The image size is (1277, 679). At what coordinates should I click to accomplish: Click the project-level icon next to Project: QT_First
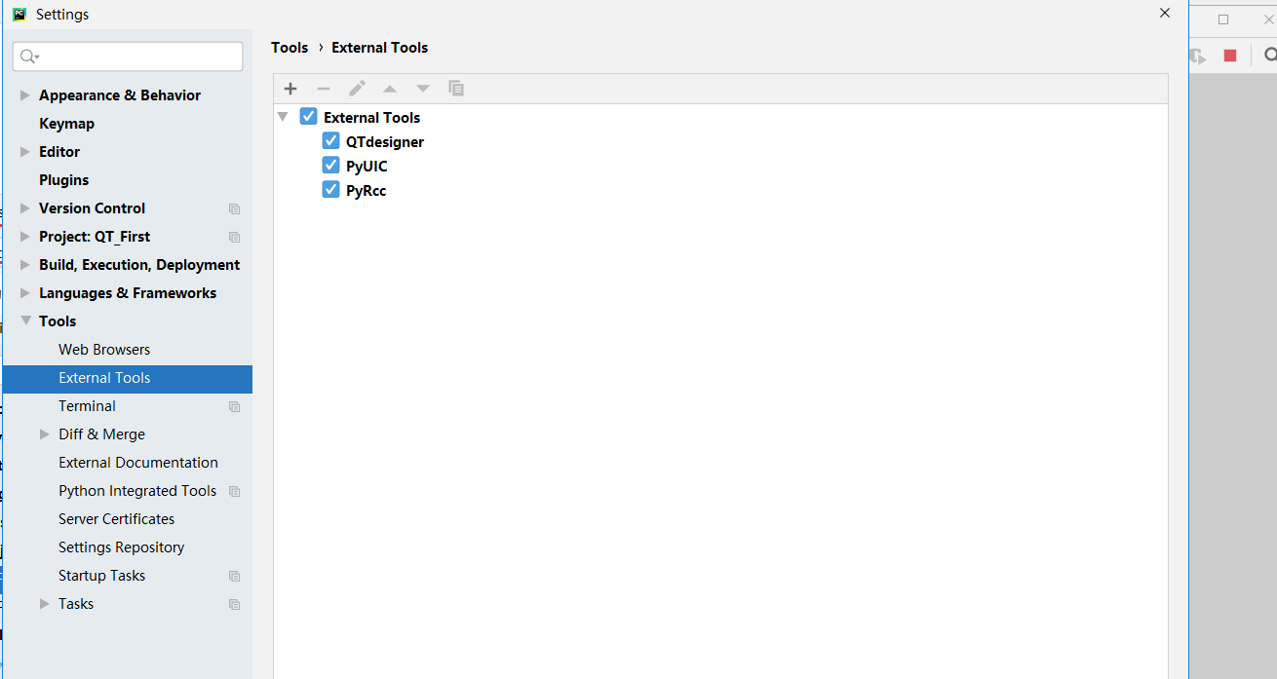(234, 237)
